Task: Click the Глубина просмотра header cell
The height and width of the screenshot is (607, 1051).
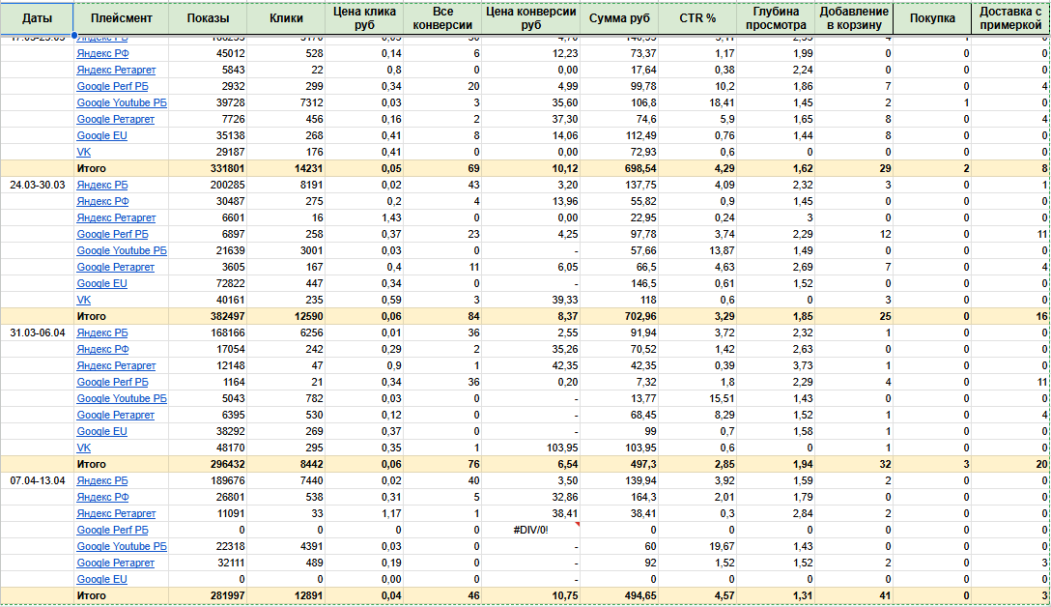Action: [777, 18]
